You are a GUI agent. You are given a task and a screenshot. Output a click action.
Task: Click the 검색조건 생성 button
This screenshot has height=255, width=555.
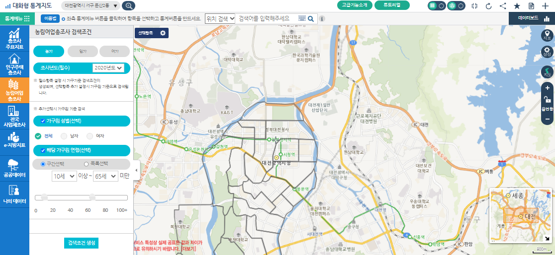(81, 243)
